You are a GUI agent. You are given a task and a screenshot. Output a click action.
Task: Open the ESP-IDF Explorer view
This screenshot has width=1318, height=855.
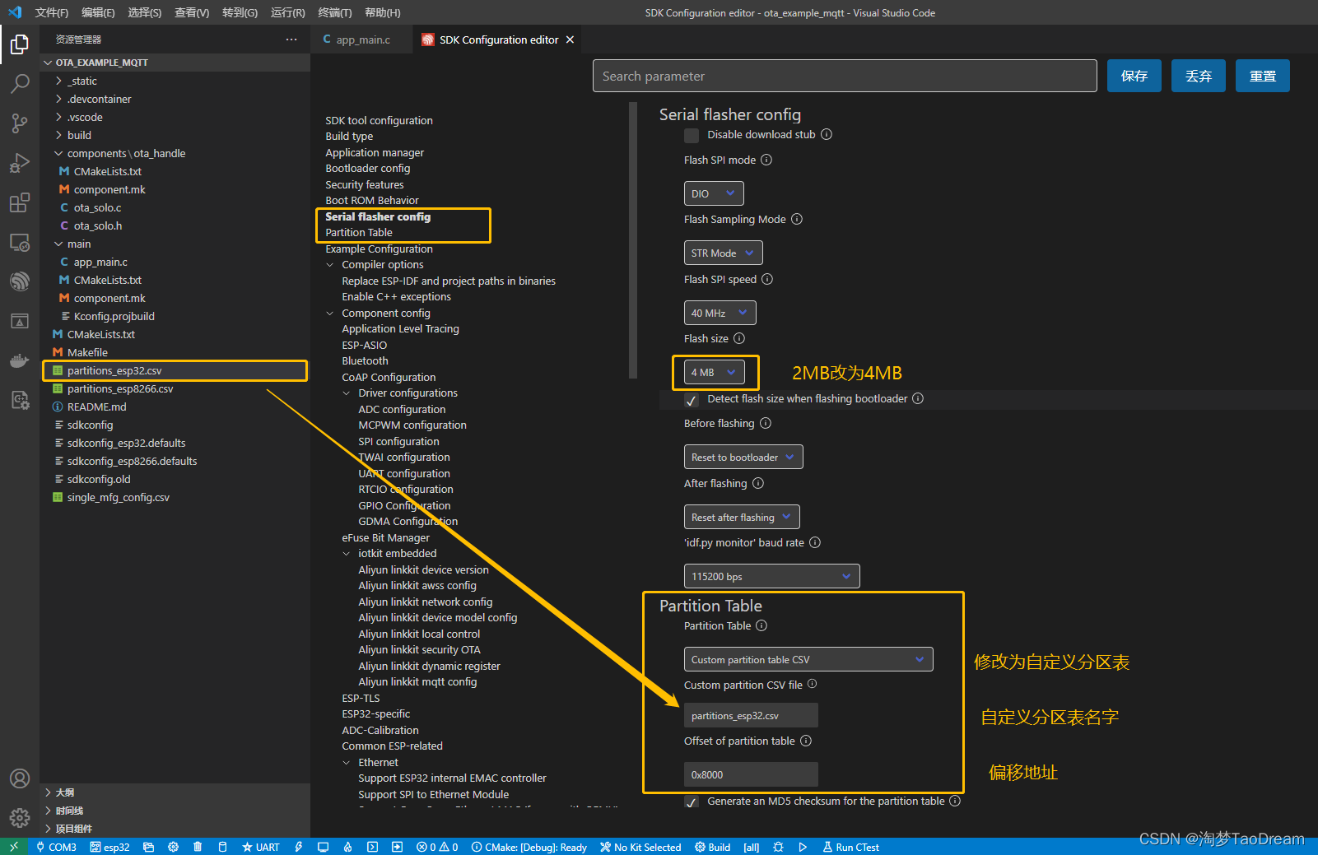[20, 281]
